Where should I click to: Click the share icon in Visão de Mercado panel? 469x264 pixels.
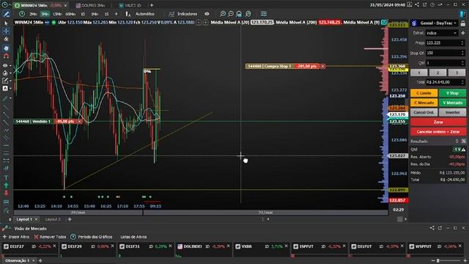tap(432, 228)
